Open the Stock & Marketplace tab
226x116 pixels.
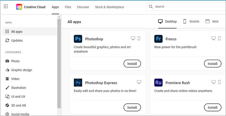[109, 7]
